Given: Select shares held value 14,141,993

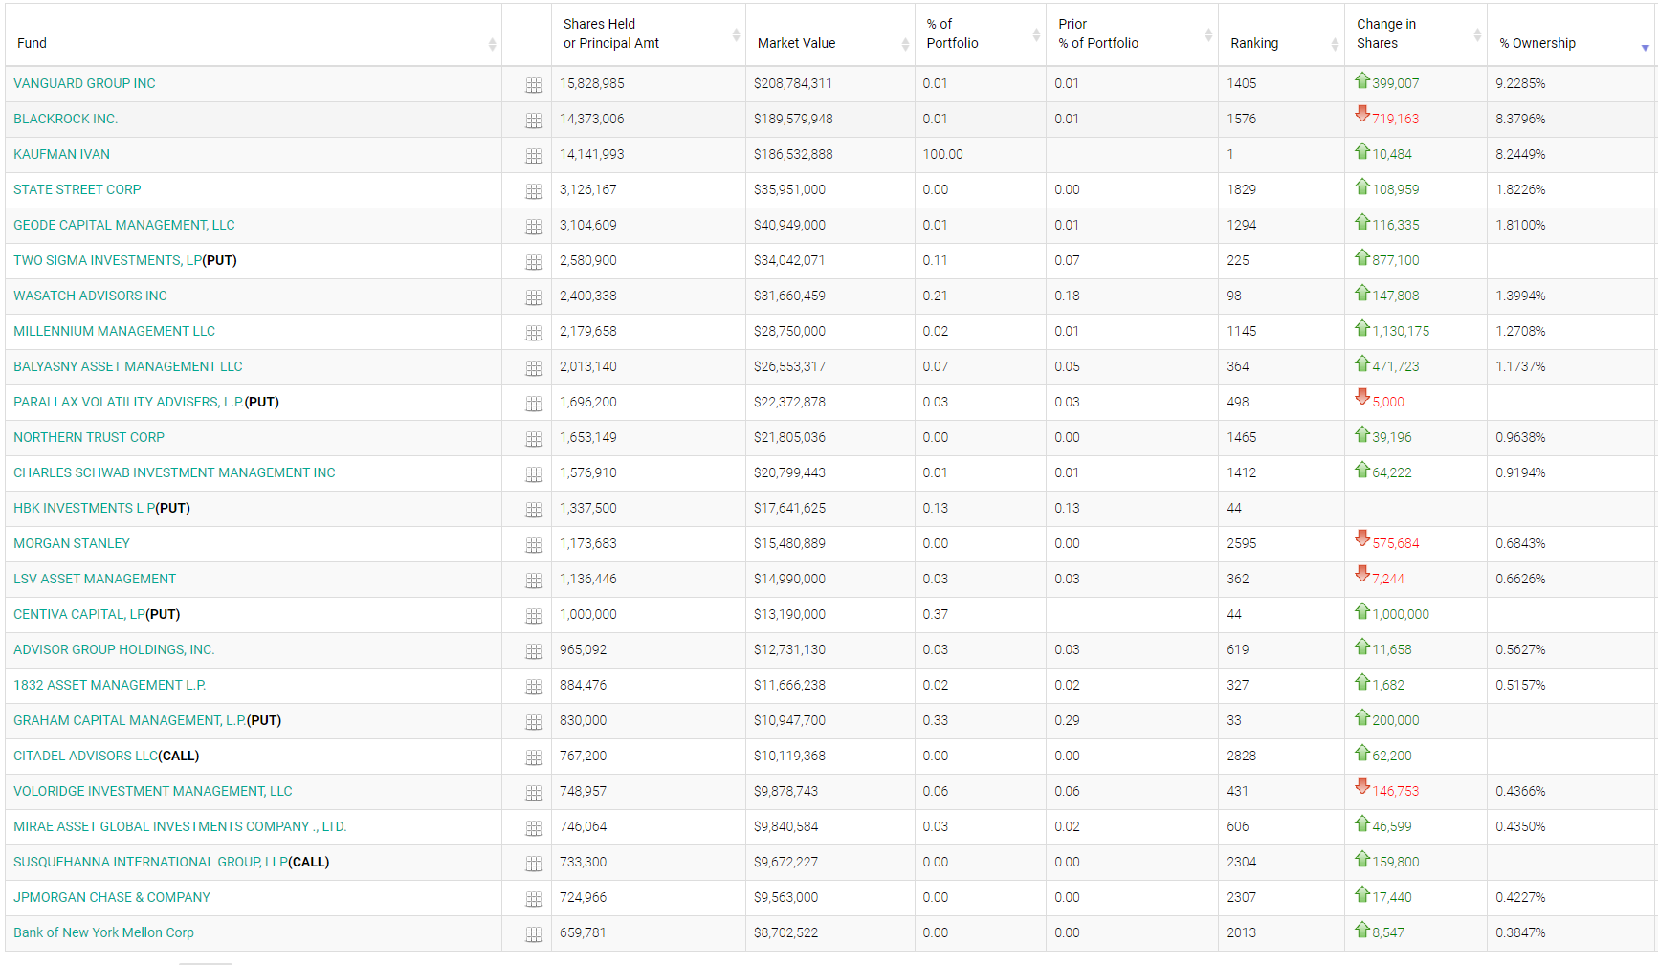Looking at the screenshot, I should tap(591, 154).
